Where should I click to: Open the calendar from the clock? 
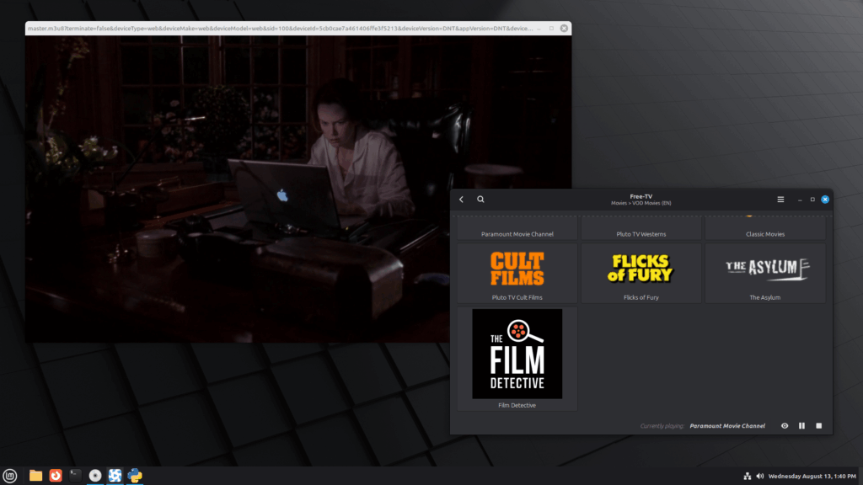pyautogui.click(x=812, y=477)
